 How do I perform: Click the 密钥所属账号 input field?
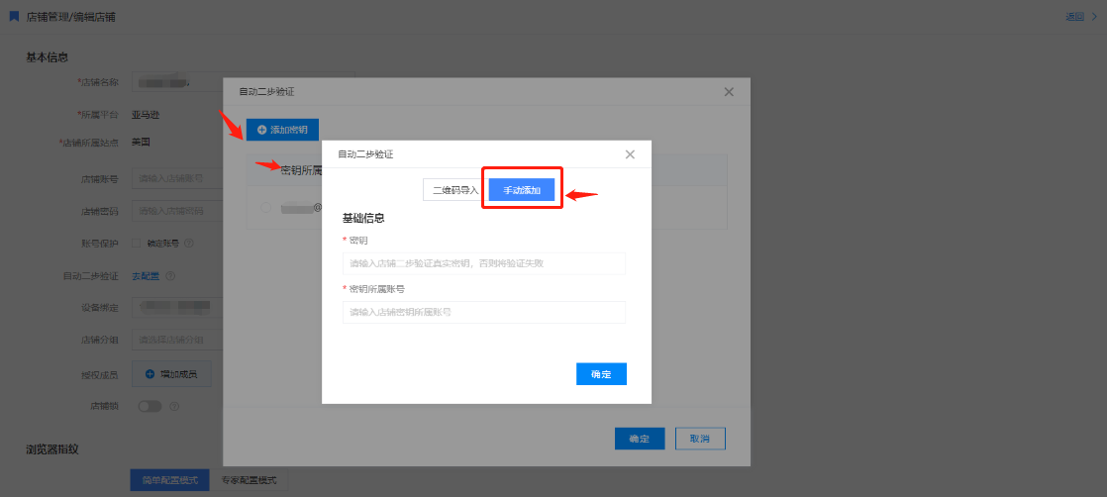click(483, 312)
